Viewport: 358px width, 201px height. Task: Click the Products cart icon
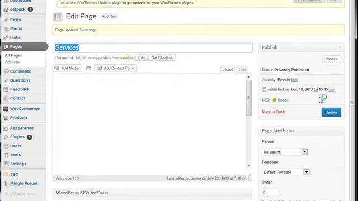6,118
